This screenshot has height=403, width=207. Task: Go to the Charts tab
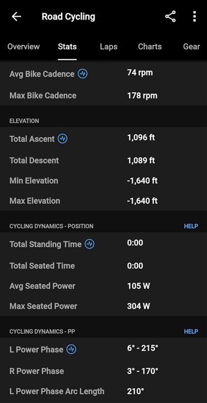pyautogui.click(x=150, y=46)
